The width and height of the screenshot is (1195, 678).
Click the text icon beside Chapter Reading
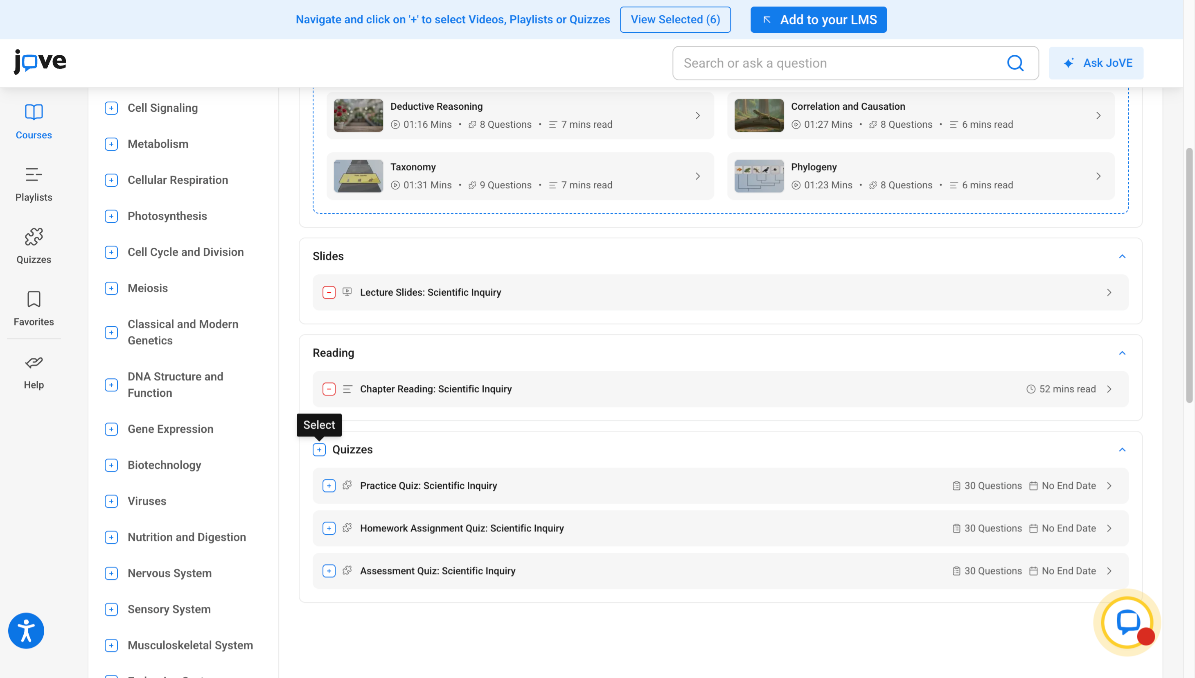pyautogui.click(x=347, y=389)
